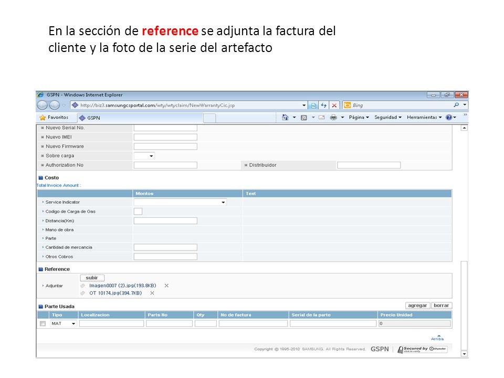
Task: Click the Parts No field in parts row
Action: click(x=169, y=324)
